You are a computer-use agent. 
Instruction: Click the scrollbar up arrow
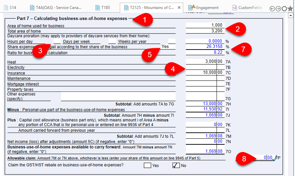pos(291,16)
